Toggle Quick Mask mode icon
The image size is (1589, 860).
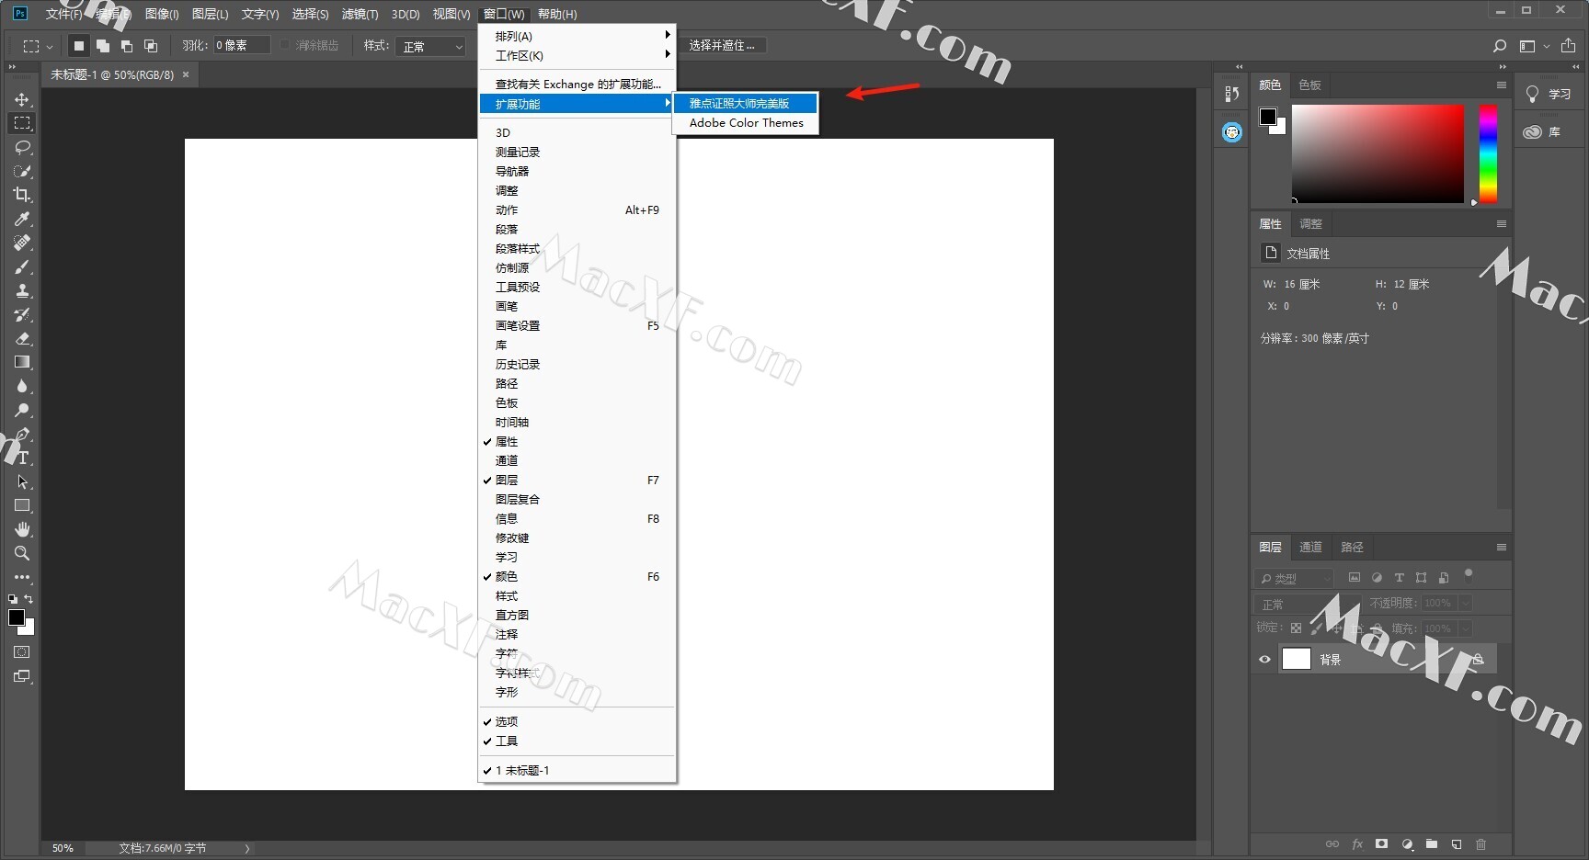(22, 652)
